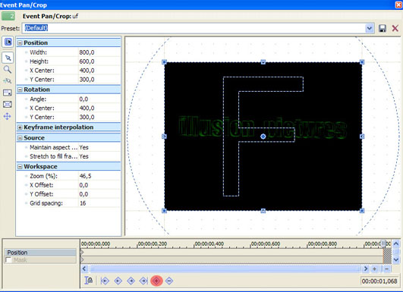Collapse the Workspace section
The height and width of the screenshot is (292, 403).
point(20,167)
